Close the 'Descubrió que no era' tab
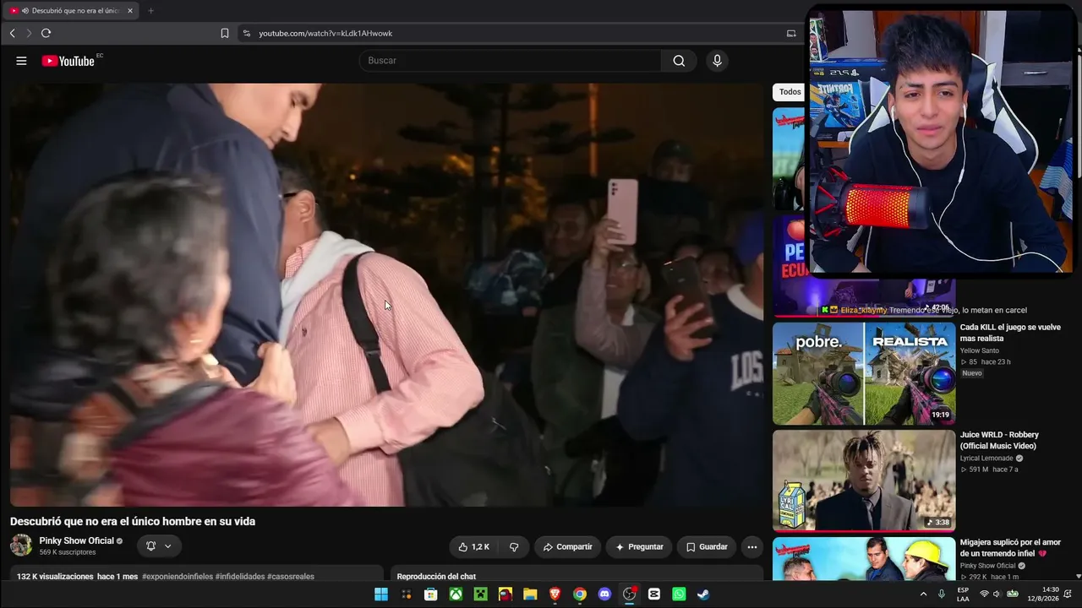Image resolution: width=1082 pixels, height=608 pixels. pyautogui.click(x=130, y=11)
